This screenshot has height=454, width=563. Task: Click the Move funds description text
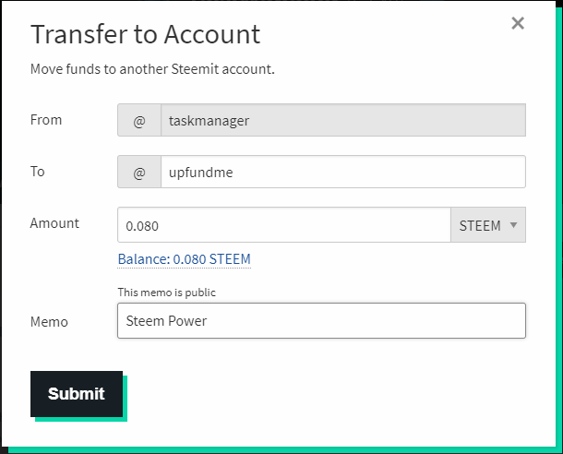click(152, 69)
